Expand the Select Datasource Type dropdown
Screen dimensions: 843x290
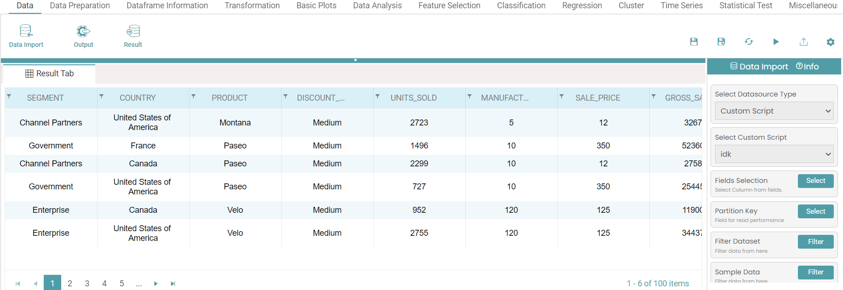click(774, 111)
